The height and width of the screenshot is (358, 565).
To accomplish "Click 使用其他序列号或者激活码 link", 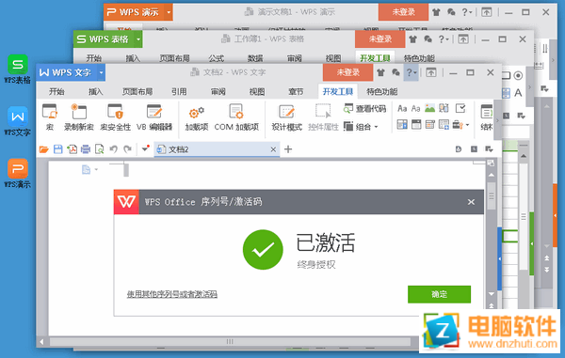I will click(x=172, y=294).
